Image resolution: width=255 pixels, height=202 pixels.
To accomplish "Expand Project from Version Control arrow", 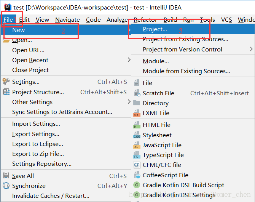I will point(251,49).
